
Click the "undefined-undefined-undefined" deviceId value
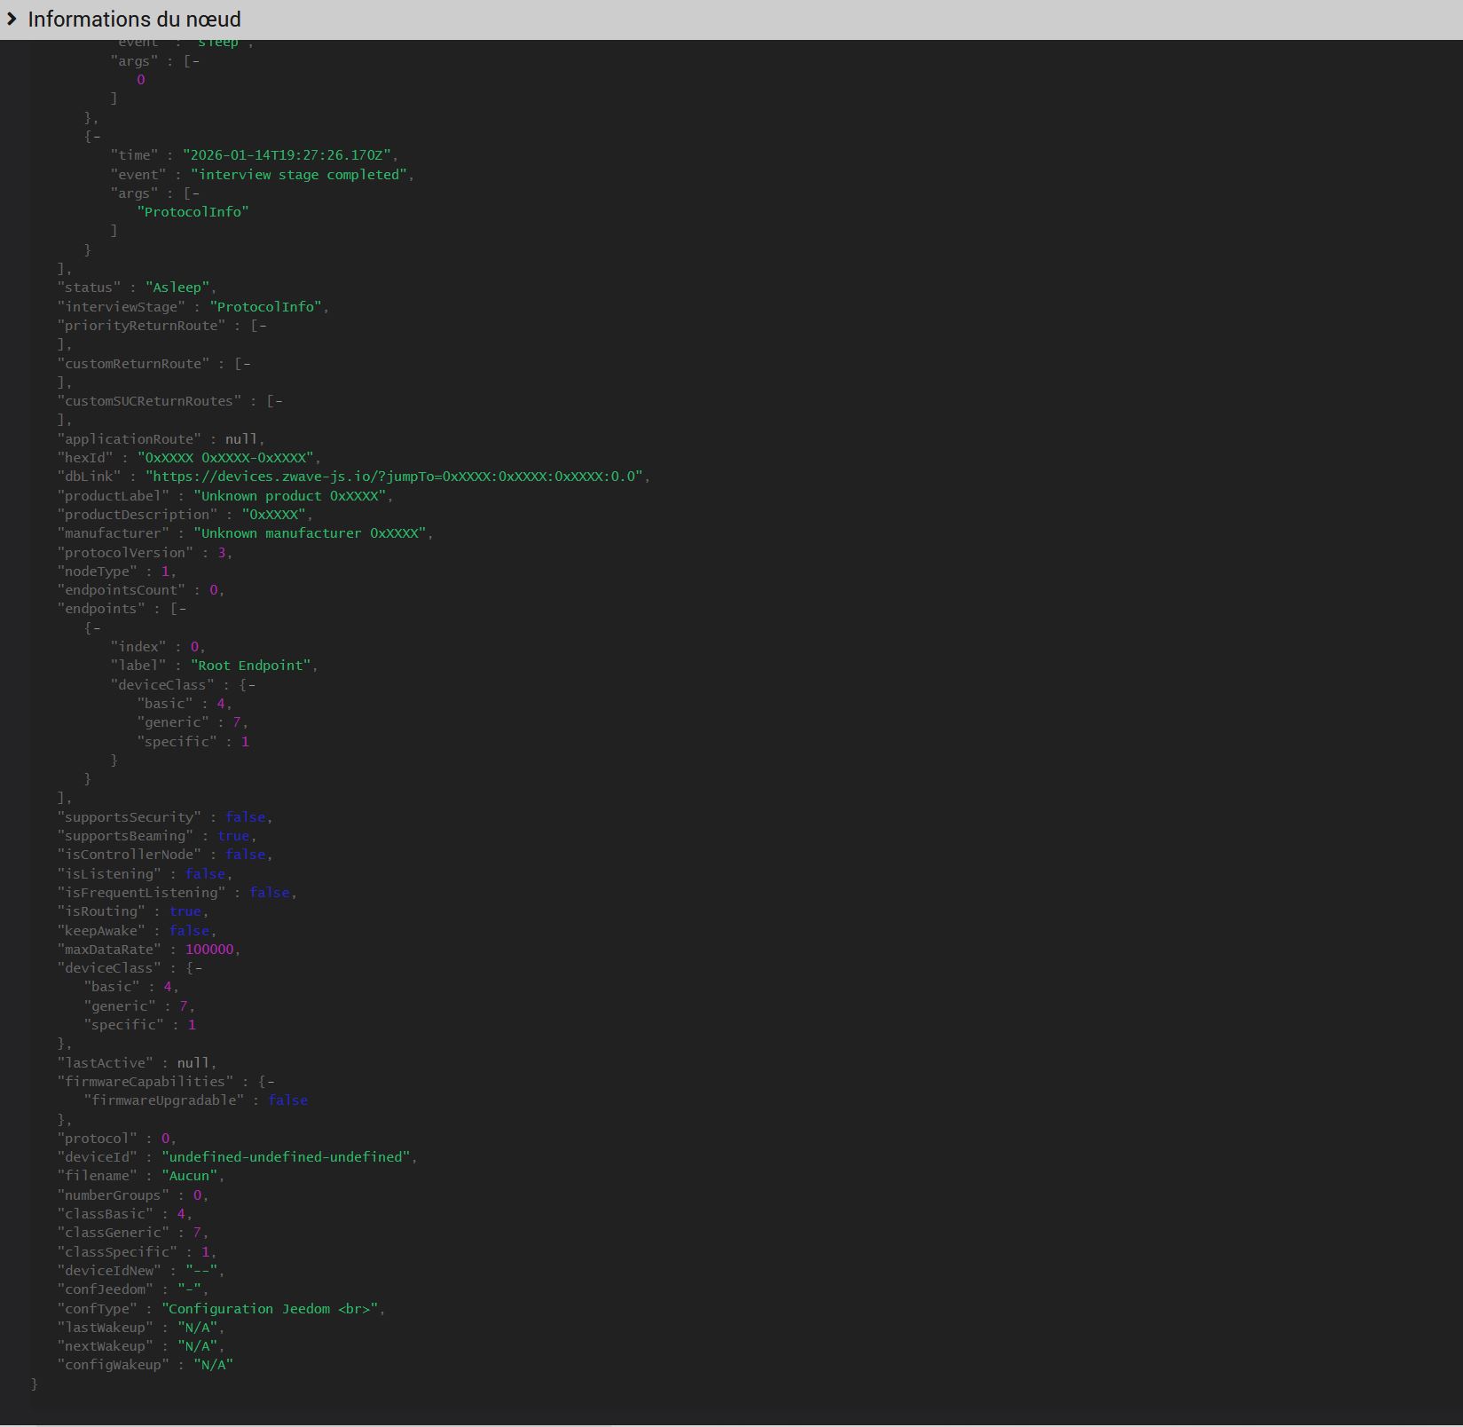[286, 1157]
